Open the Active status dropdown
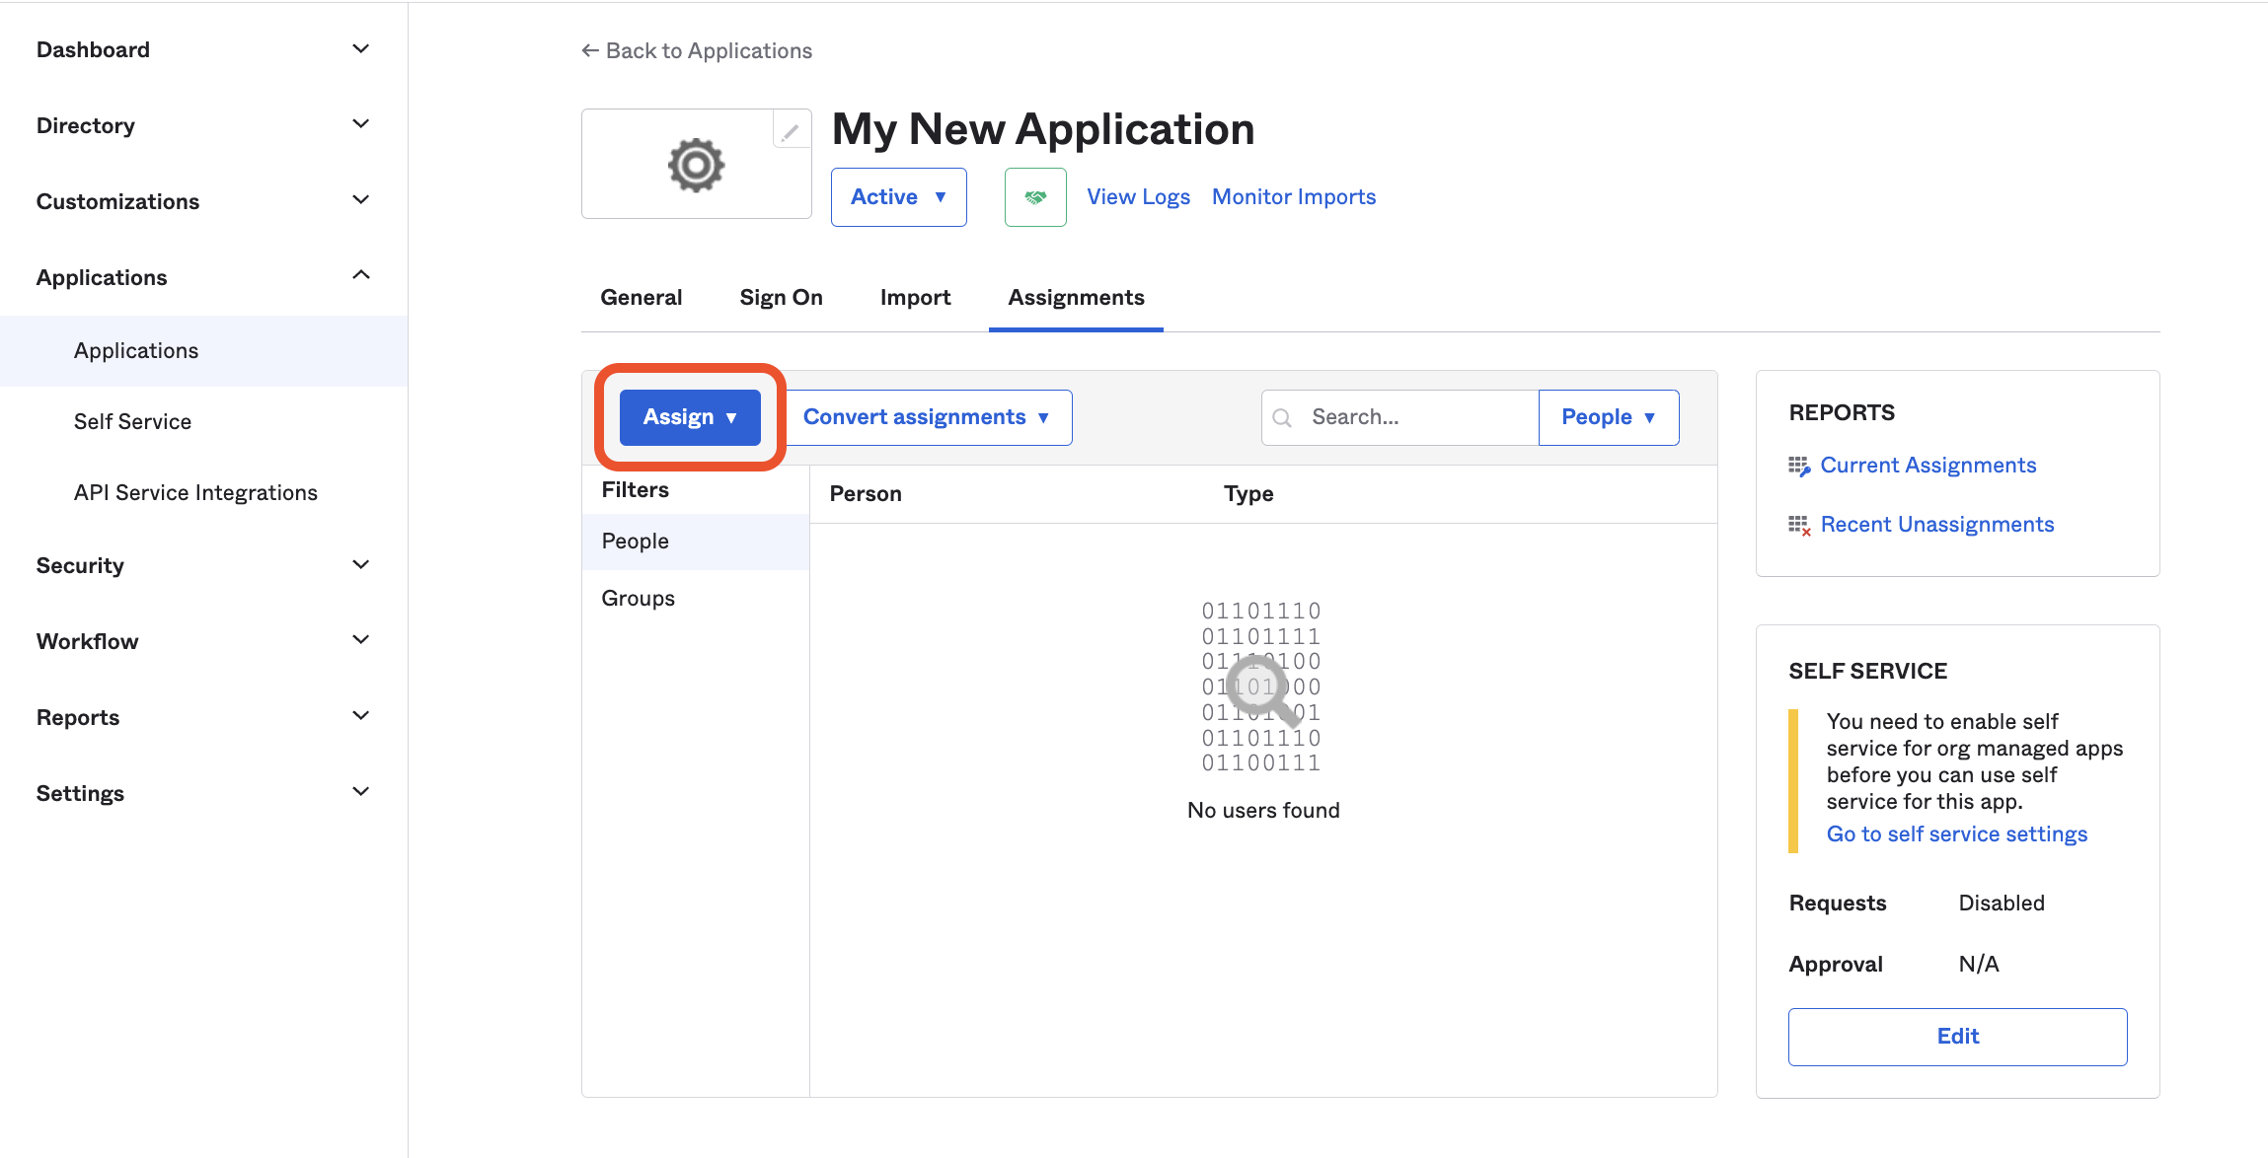 click(x=897, y=196)
